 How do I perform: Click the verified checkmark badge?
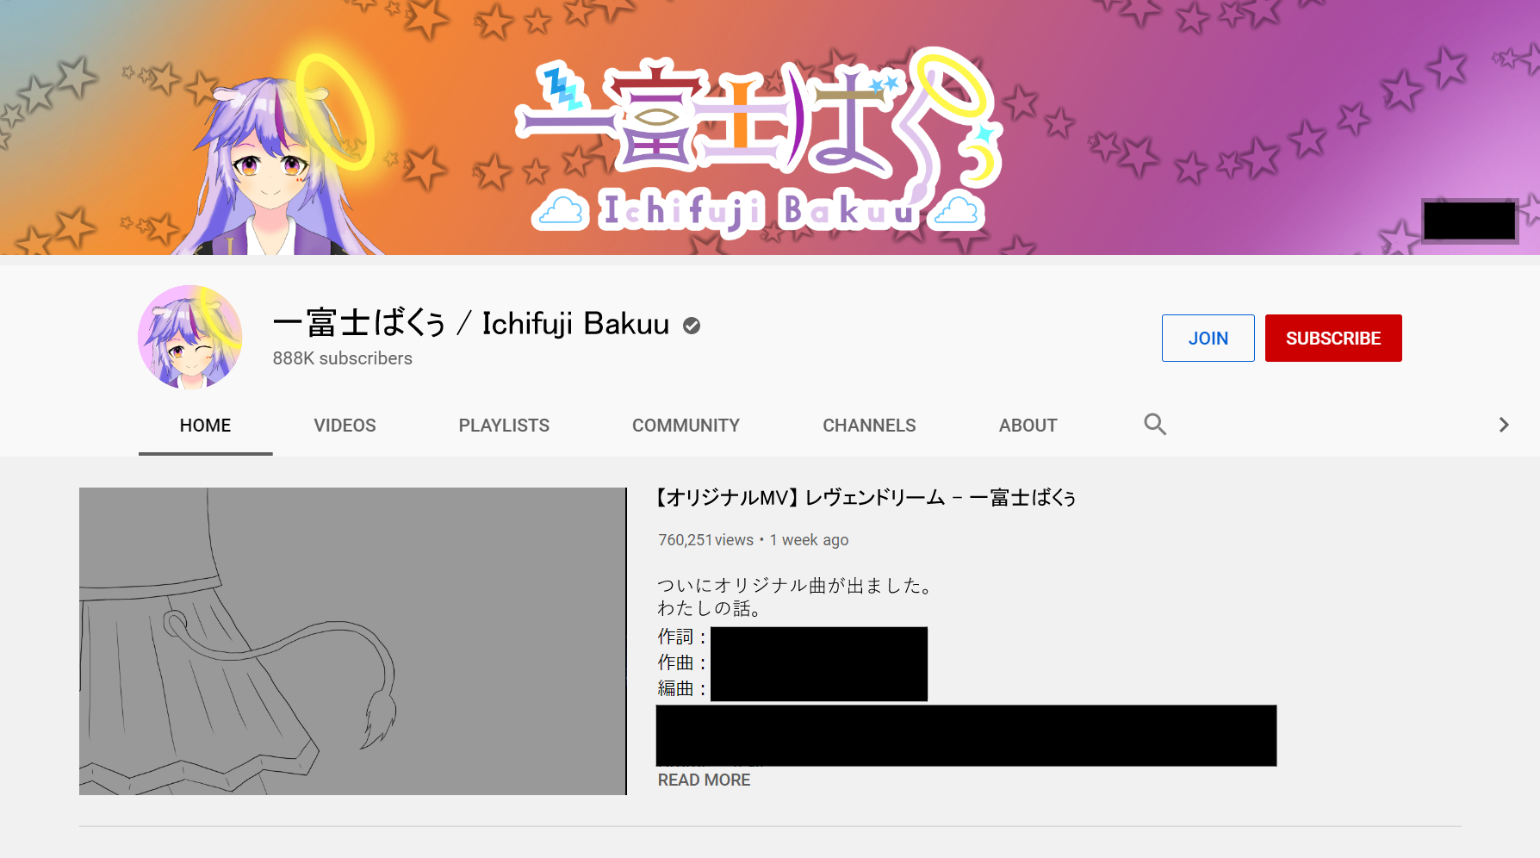pyautogui.click(x=690, y=326)
